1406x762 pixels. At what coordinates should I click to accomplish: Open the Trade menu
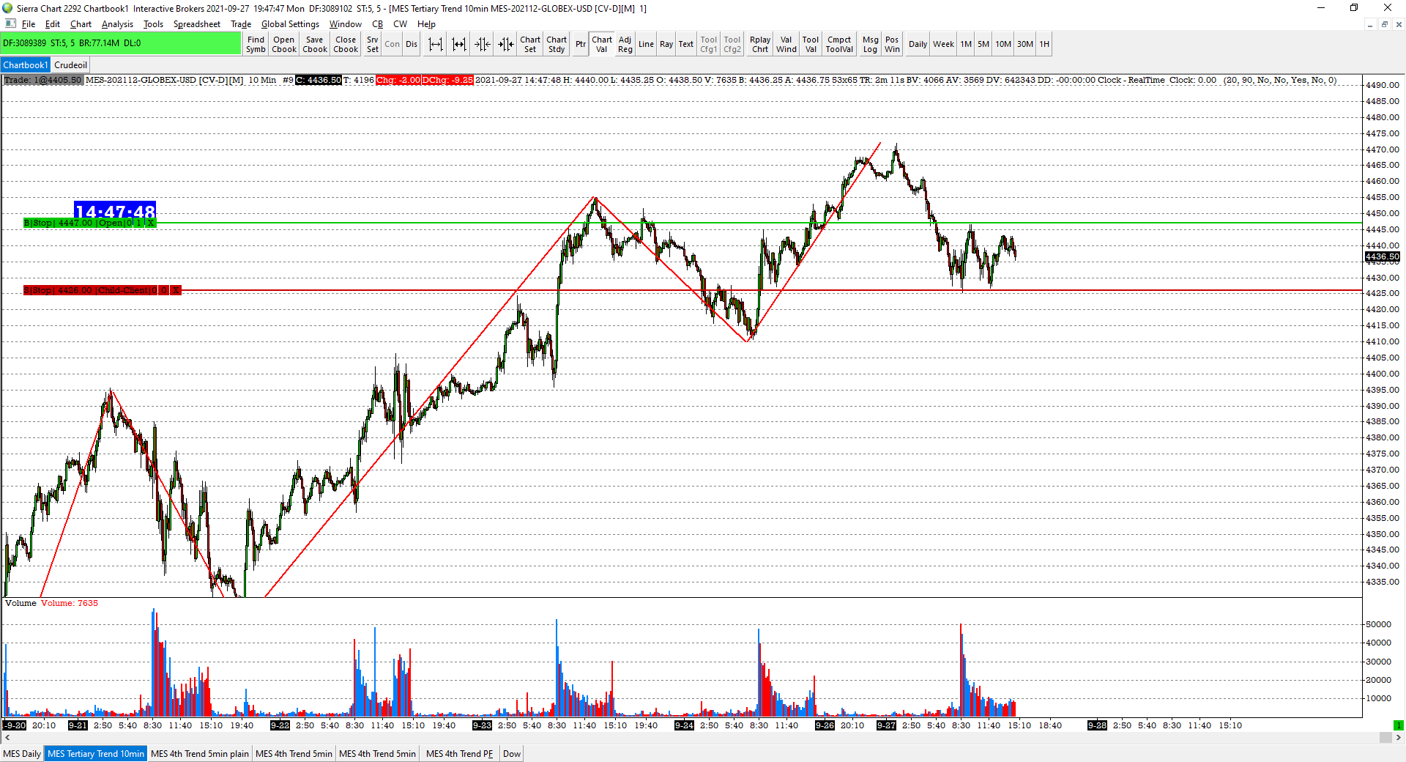[241, 24]
